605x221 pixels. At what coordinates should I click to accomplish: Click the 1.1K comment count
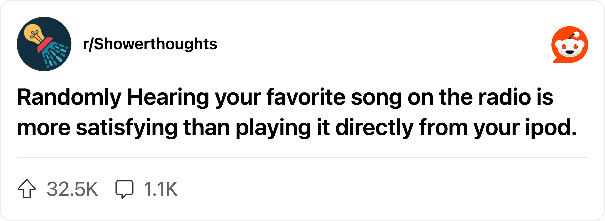point(161,189)
